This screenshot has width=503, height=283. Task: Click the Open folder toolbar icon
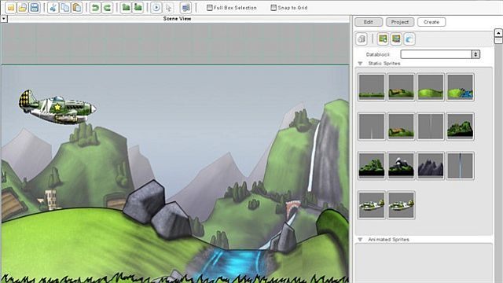pyautogui.click(x=23, y=7)
